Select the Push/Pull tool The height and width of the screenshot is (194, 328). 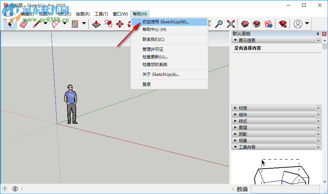[96, 24]
